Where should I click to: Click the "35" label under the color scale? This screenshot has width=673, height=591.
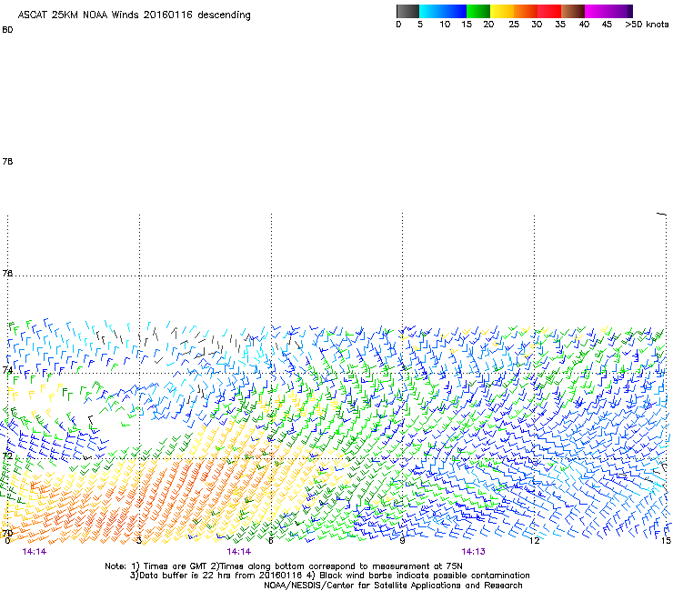click(560, 25)
